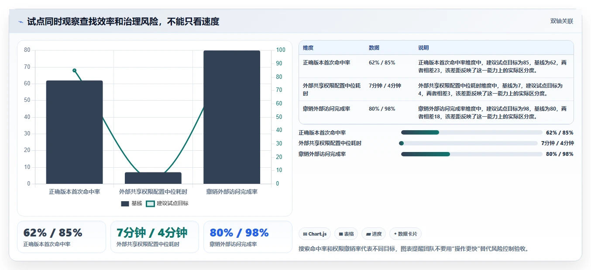Click the 撤销外部访问完成率 baseline bar in chart
The height and width of the screenshot is (270, 591).
[232, 117]
